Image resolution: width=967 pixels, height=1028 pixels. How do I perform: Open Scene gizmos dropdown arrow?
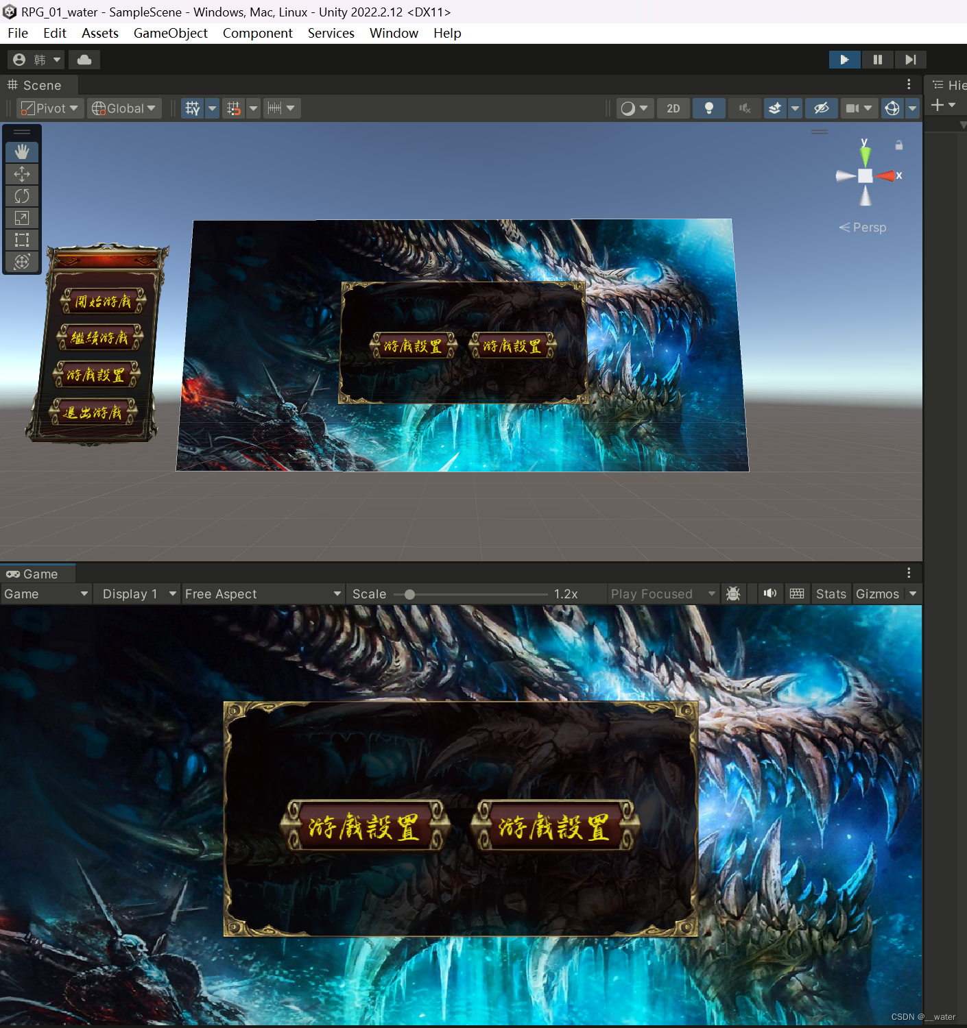tap(912, 108)
